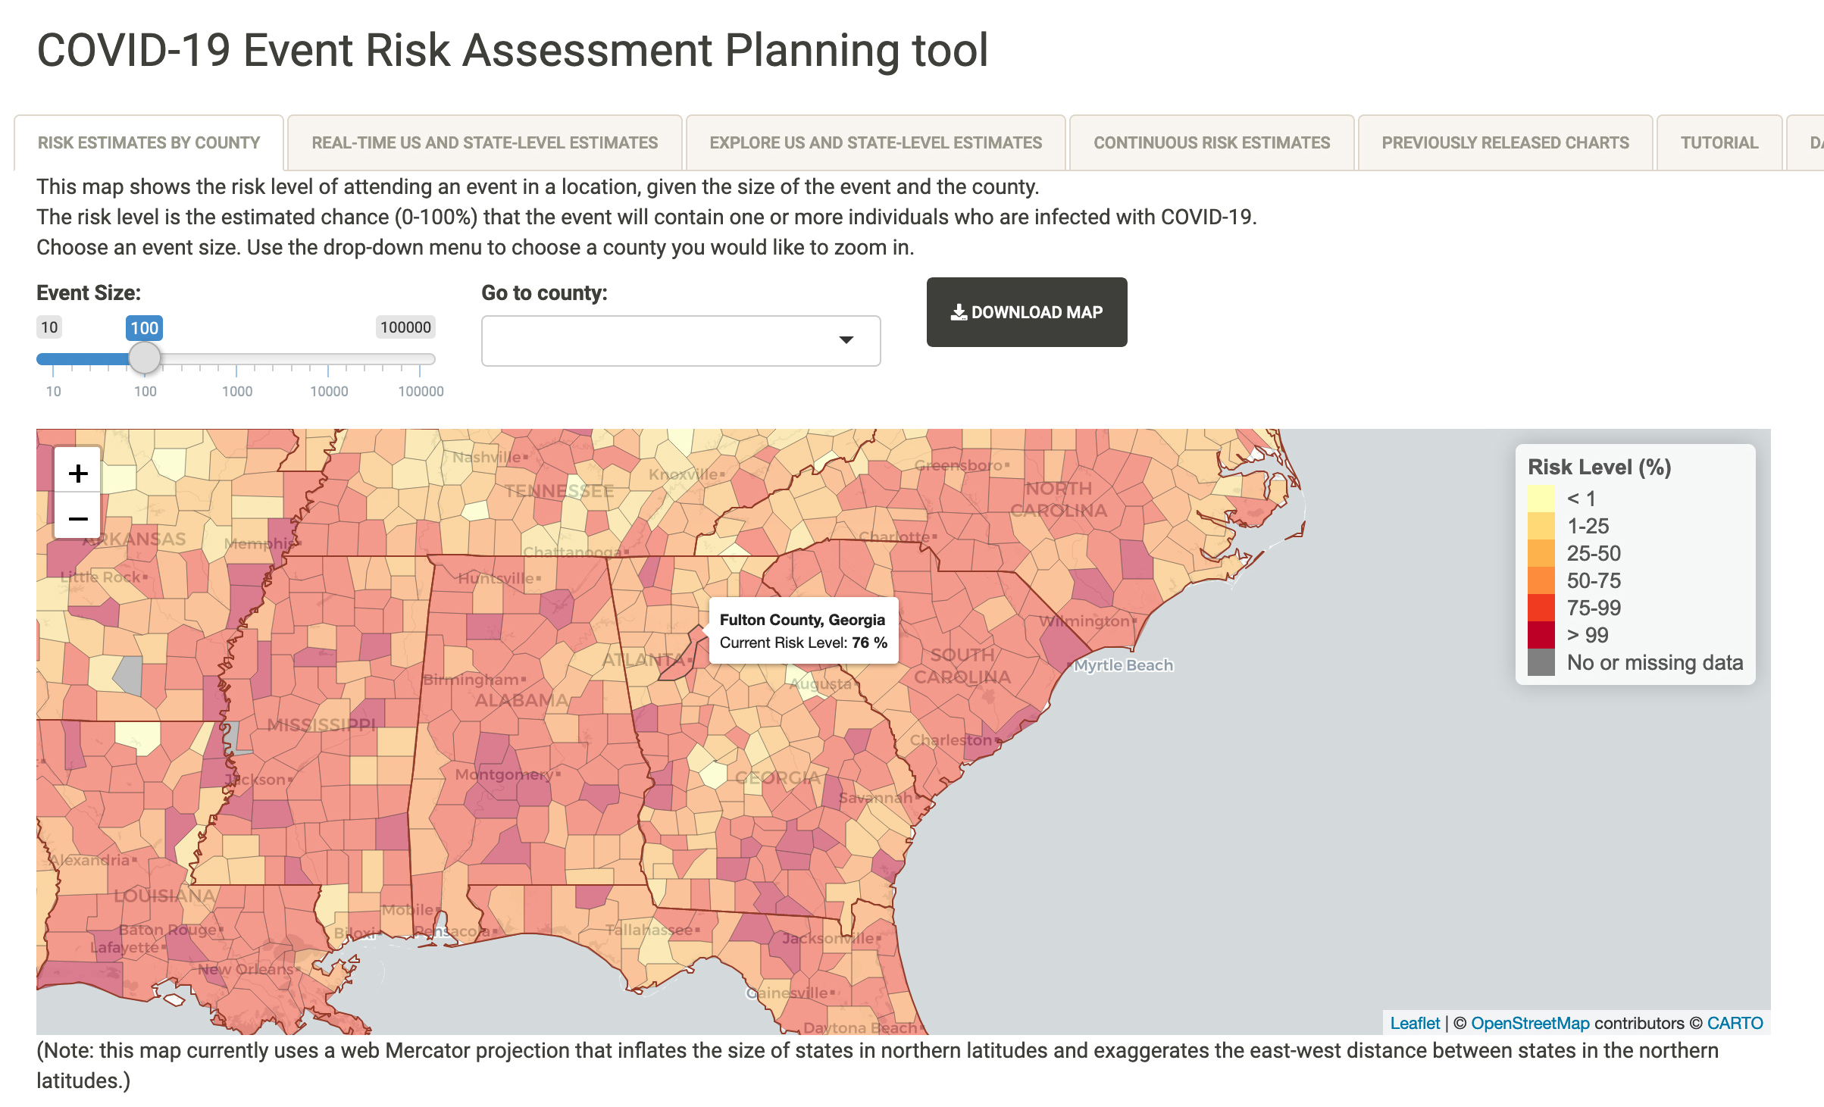Visit the OpenStreetMap contributors link
Image resolution: width=1824 pixels, height=1107 pixels.
pyautogui.click(x=1530, y=1022)
